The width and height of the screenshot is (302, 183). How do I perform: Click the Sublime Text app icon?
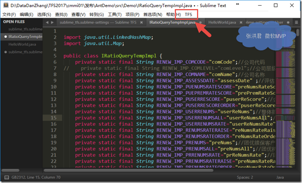tap(6, 5)
